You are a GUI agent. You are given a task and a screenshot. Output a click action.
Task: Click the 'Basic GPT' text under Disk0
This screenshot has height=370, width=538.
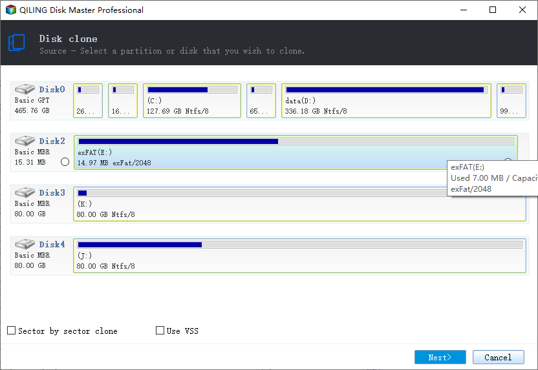[x=32, y=100]
